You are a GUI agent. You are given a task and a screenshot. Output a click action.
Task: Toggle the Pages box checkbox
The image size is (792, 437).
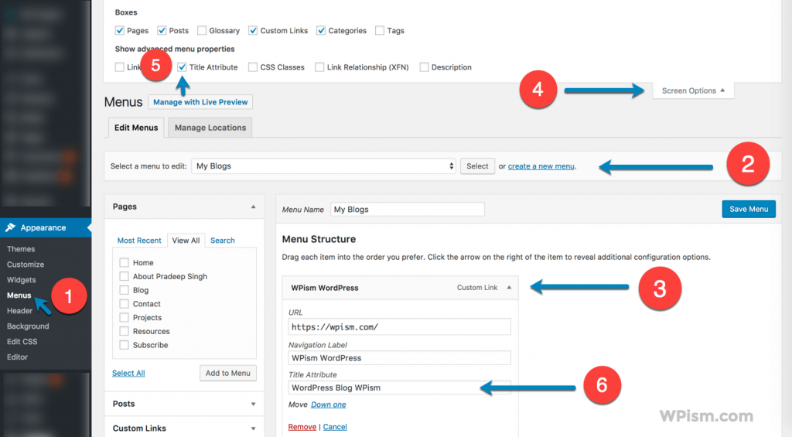(120, 30)
